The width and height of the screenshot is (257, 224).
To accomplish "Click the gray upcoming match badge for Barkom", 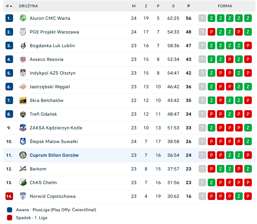I will click(202, 169).
